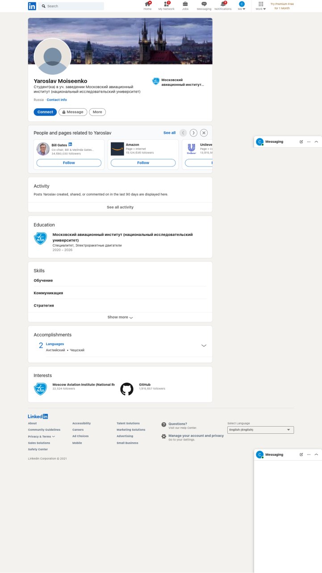Open Messaging in the top navigation
This screenshot has height=573, width=322.
[204, 6]
